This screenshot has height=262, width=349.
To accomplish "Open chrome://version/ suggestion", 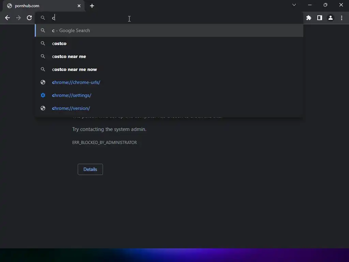I will point(169,108).
